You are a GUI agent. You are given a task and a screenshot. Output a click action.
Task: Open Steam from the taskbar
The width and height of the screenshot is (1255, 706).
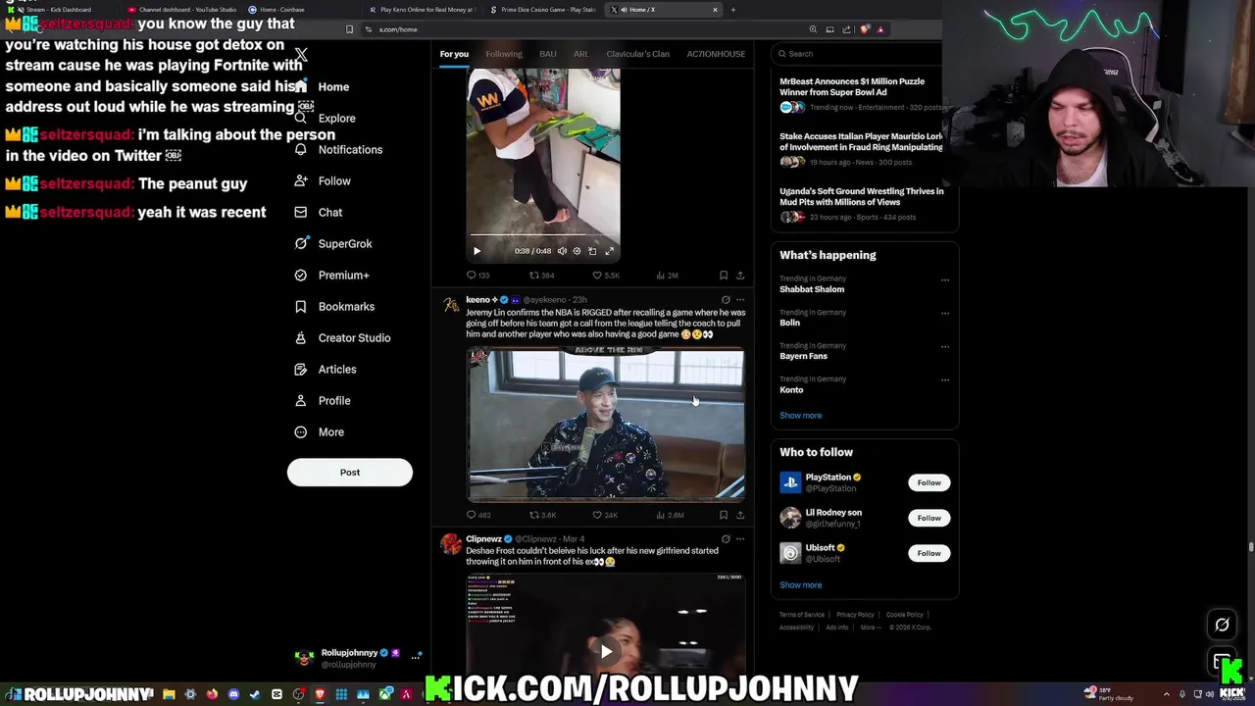[x=255, y=694]
